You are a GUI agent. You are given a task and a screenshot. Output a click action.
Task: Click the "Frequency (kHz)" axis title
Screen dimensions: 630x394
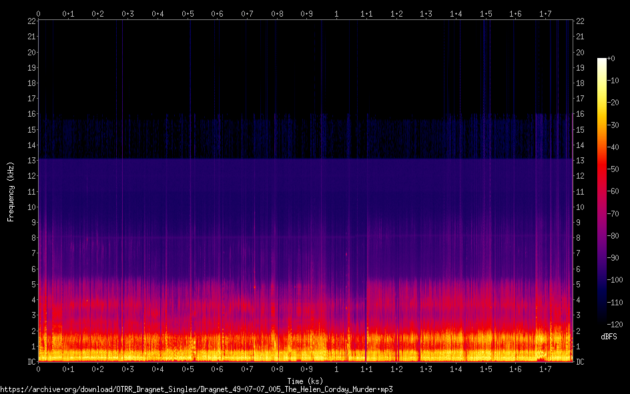point(11,191)
